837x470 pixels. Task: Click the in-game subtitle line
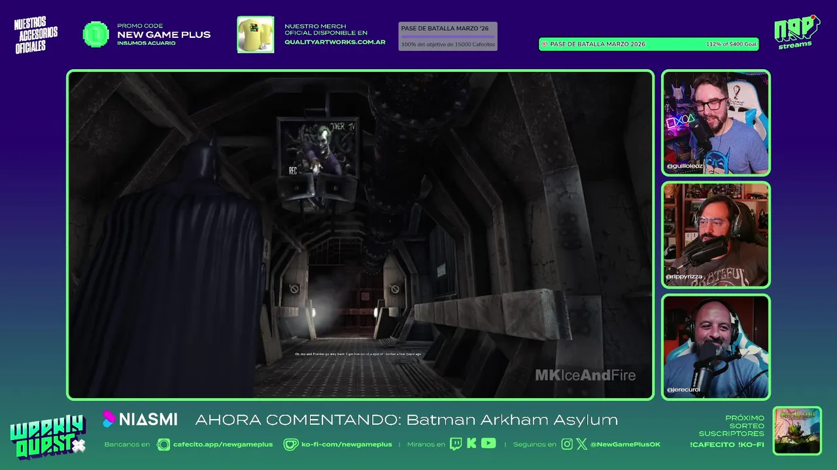[x=358, y=354]
